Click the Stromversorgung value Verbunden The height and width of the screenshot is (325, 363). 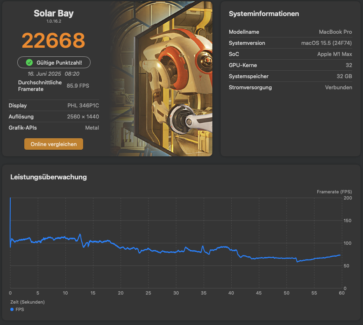[x=338, y=88]
